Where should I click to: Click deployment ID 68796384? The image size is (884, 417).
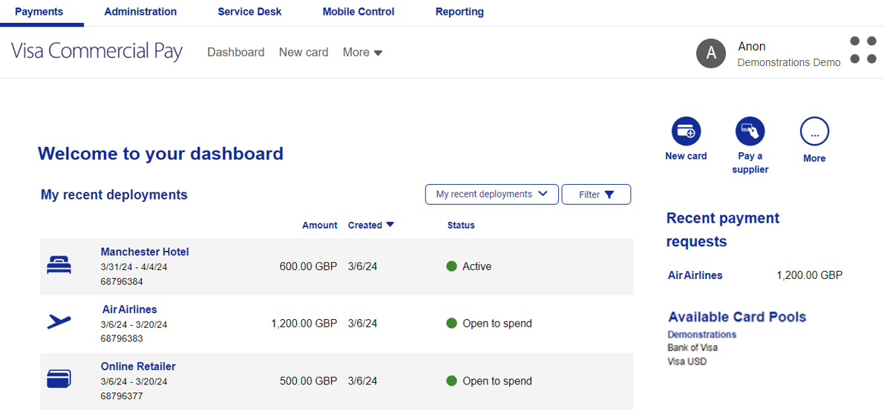121,281
